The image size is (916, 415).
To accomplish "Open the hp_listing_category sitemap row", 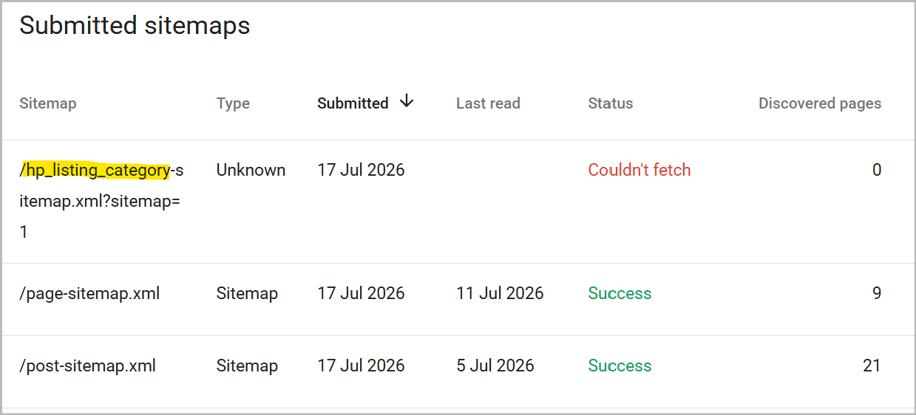I will 458,202.
